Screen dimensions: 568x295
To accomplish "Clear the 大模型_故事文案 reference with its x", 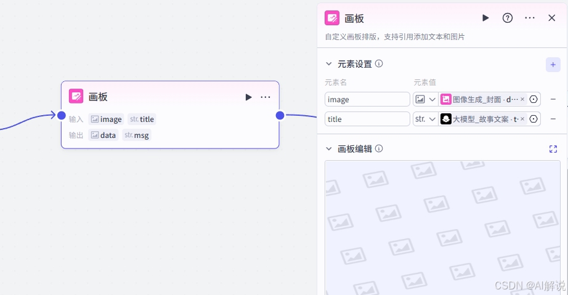I will click(x=522, y=119).
